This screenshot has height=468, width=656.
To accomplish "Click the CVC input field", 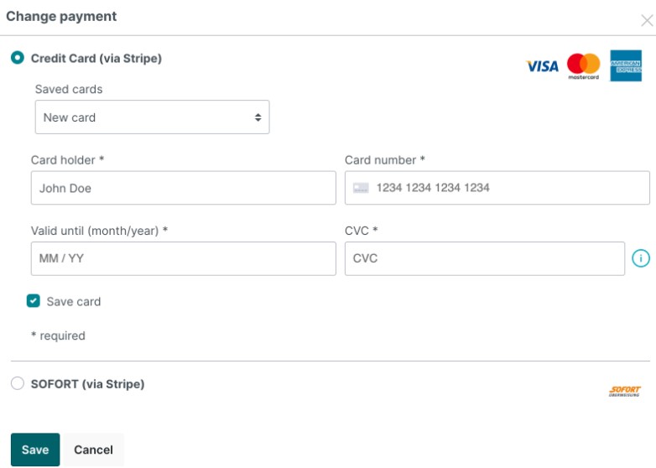I will 484,258.
